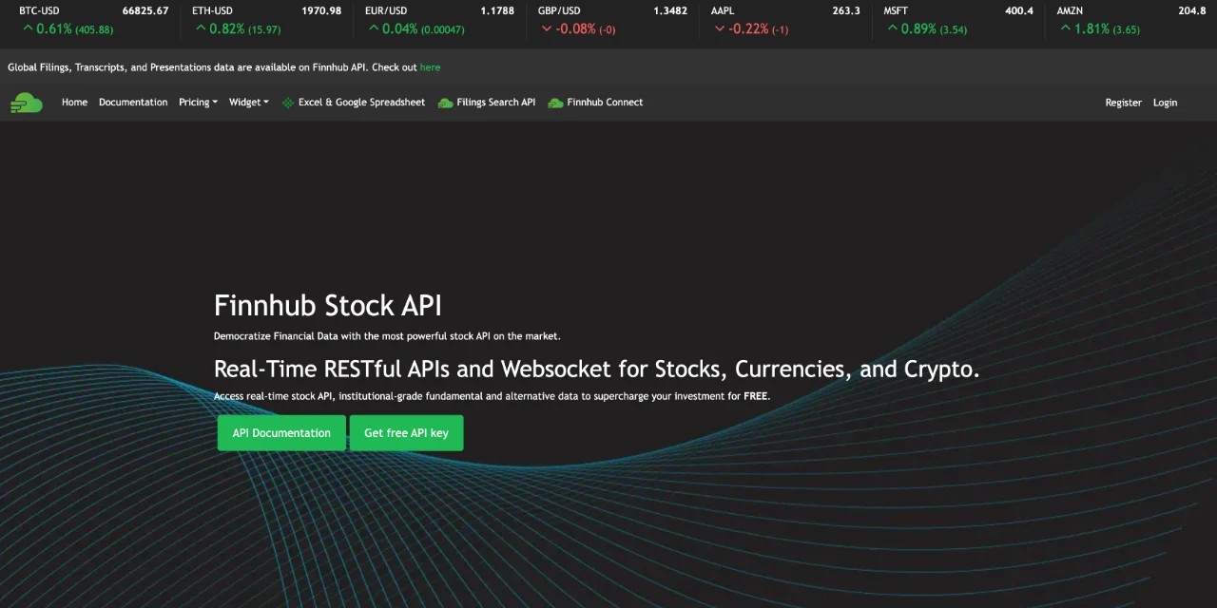The image size is (1217, 608).
Task: Click the Finnhub Stock API heading
Action: click(x=328, y=305)
